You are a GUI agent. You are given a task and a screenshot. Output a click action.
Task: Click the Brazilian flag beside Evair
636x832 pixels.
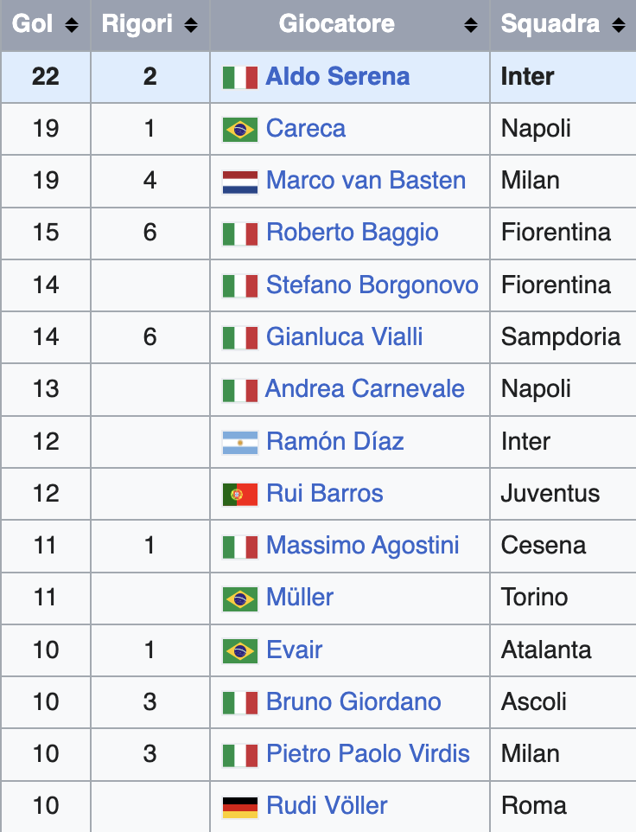[x=240, y=651]
